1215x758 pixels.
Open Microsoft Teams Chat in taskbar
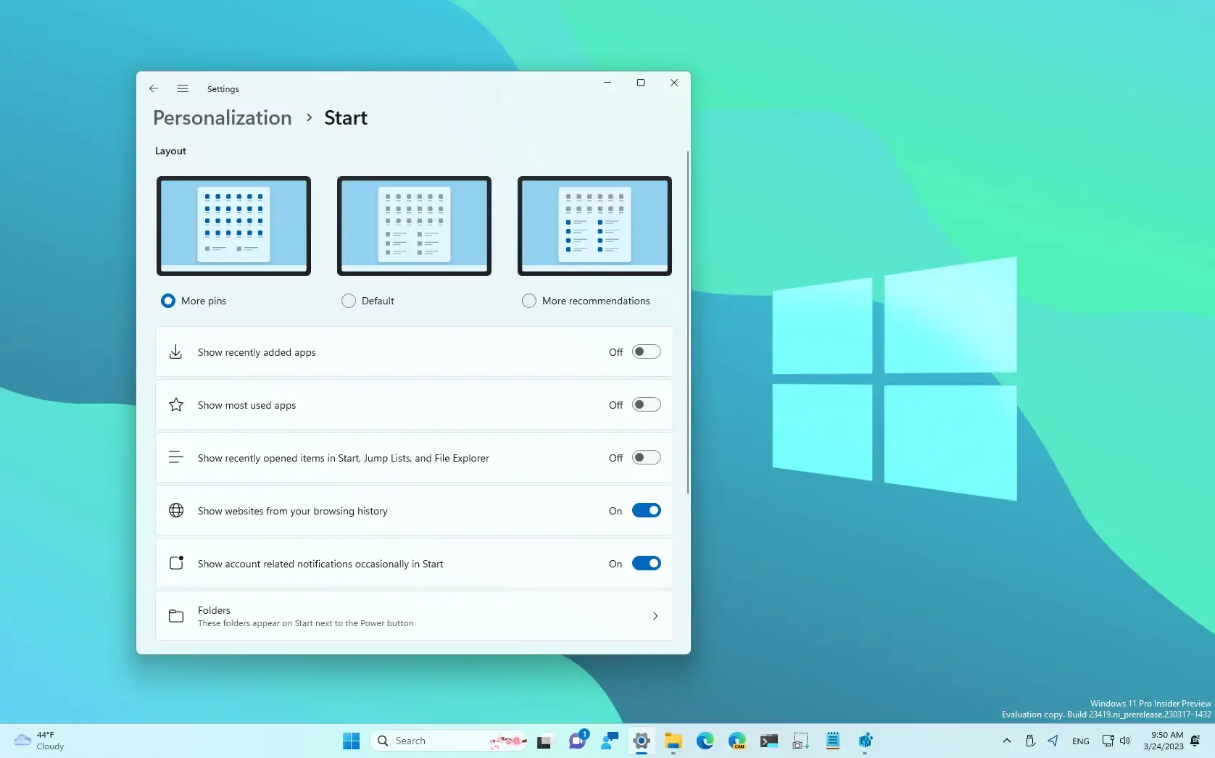coord(578,741)
